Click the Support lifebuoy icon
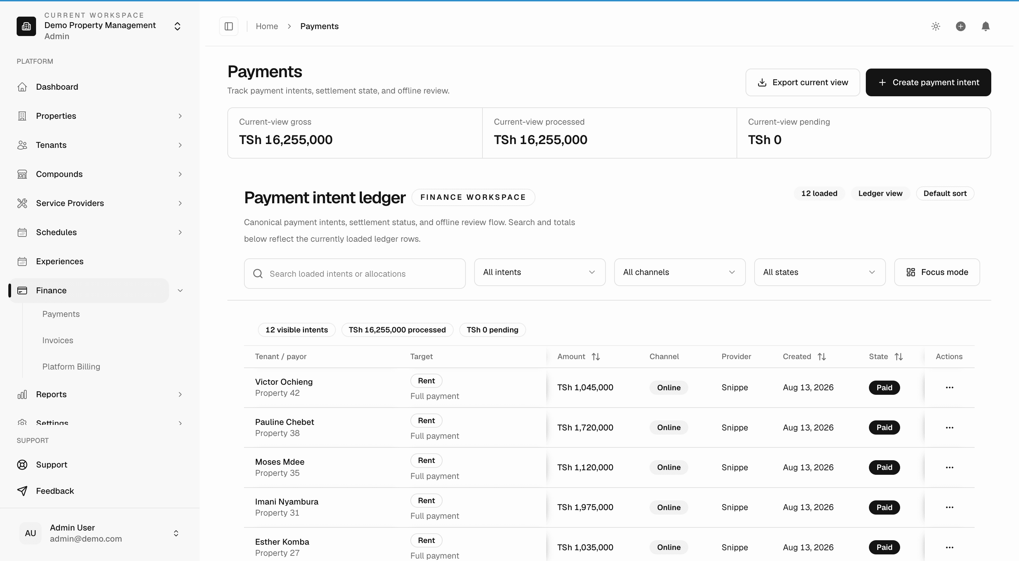1019x561 pixels. [22, 464]
